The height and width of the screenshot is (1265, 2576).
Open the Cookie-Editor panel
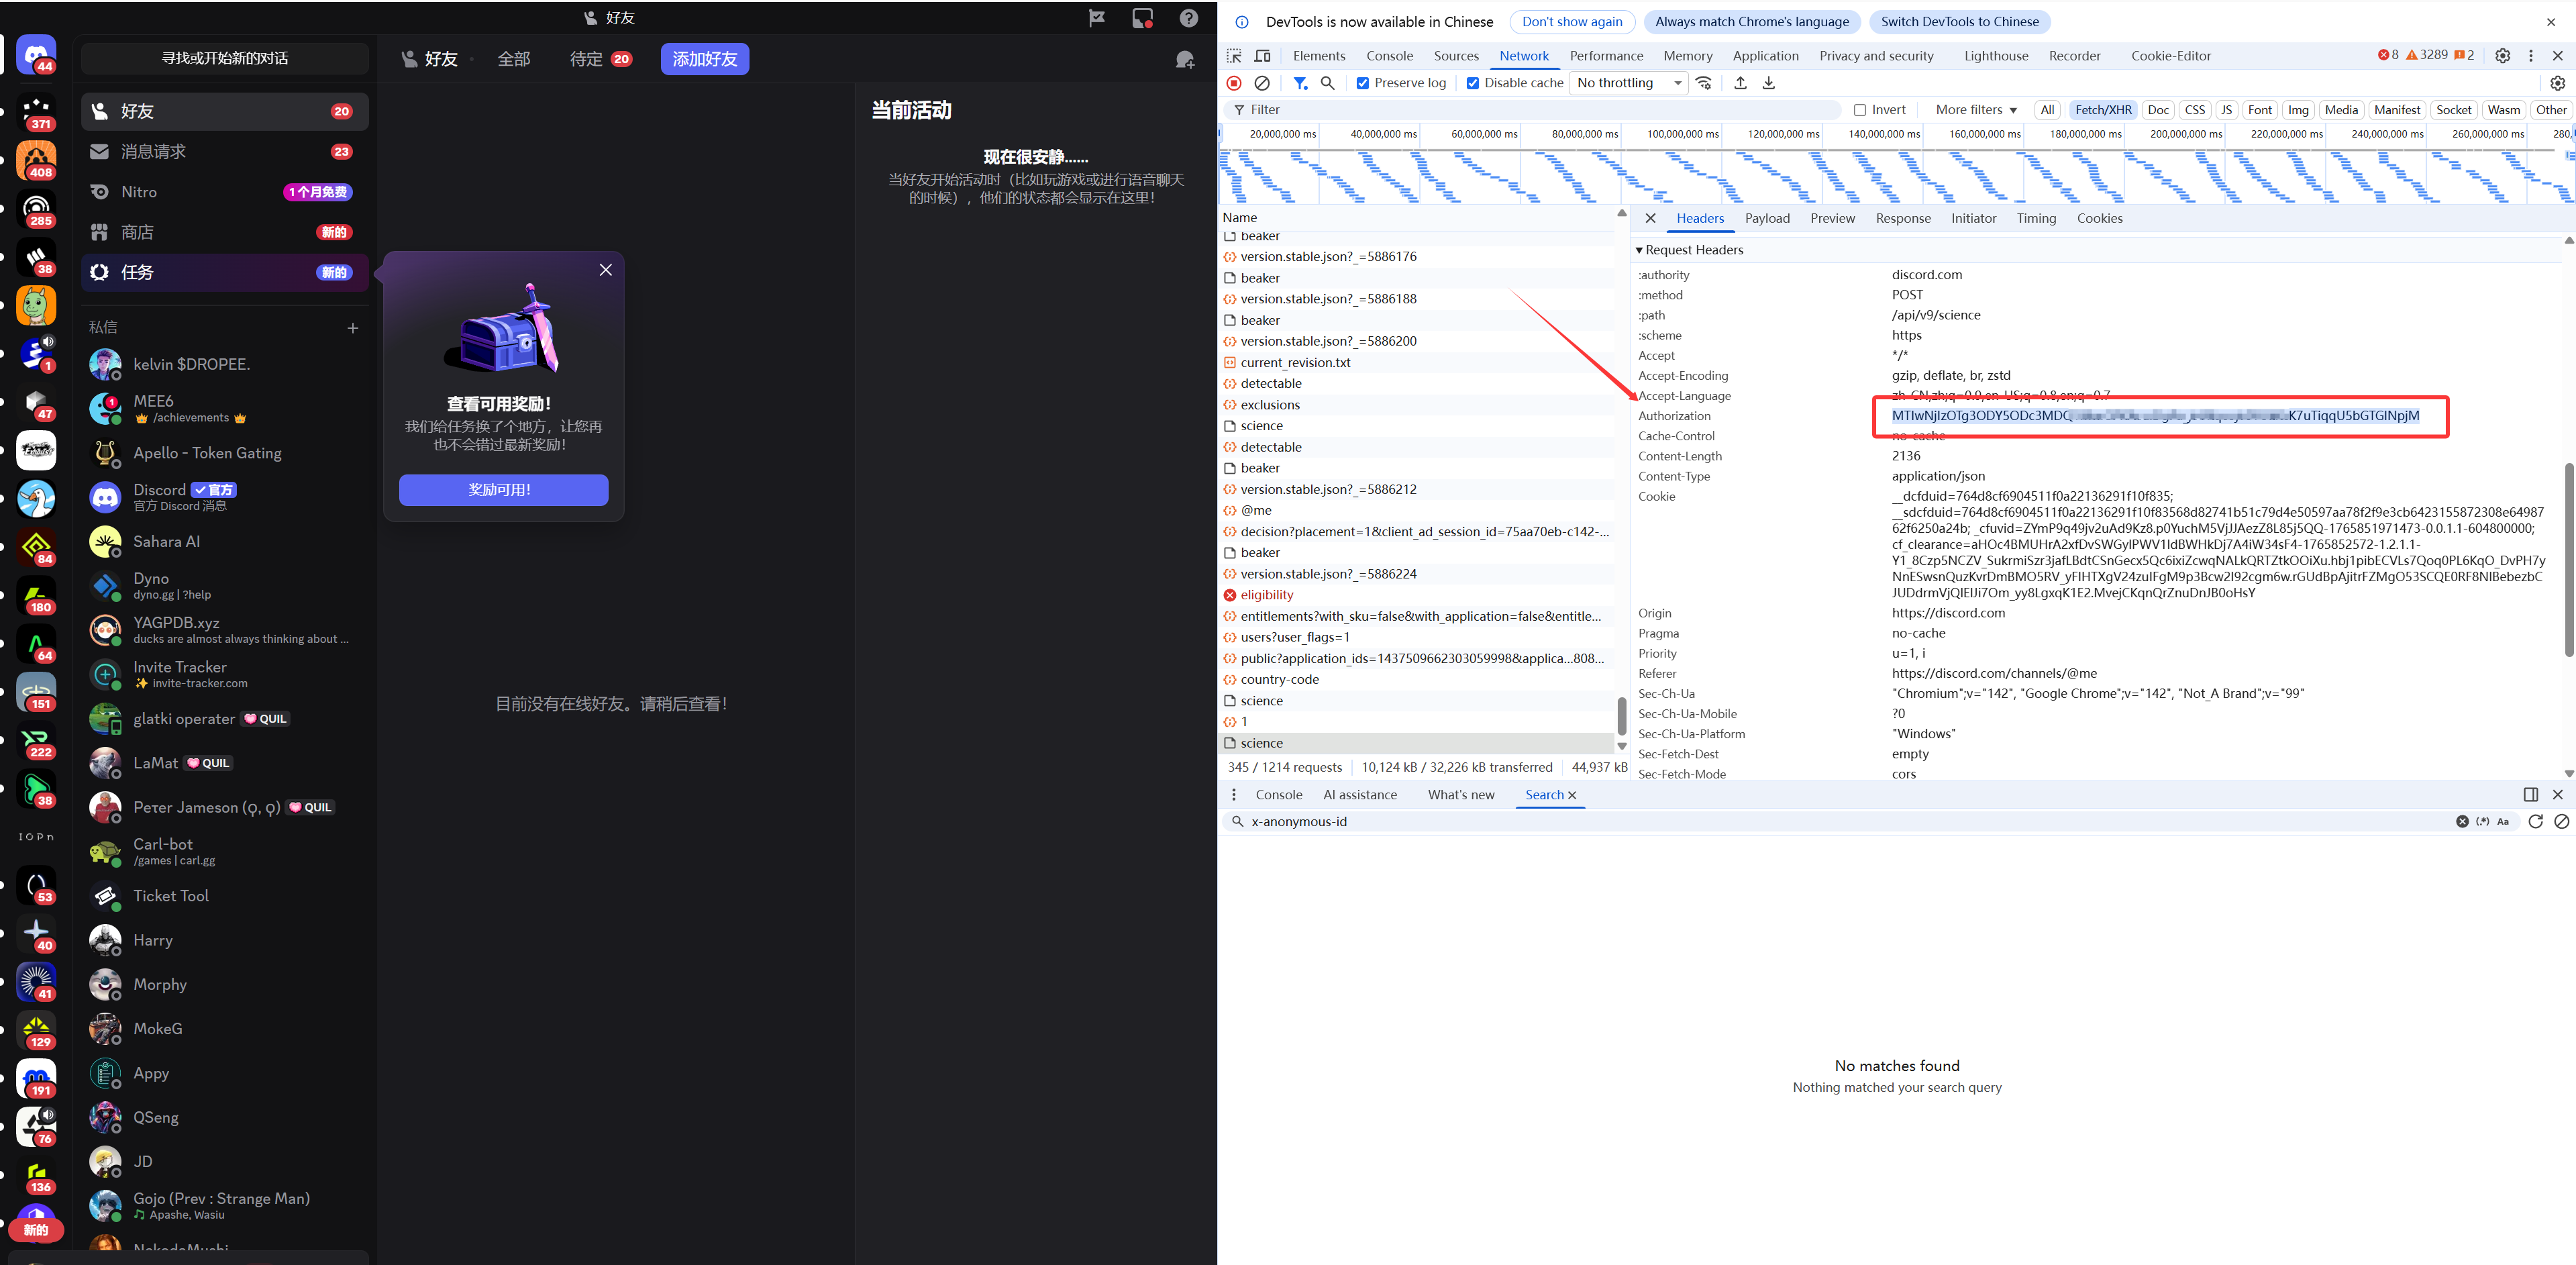pyautogui.click(x=2171, y=56)
